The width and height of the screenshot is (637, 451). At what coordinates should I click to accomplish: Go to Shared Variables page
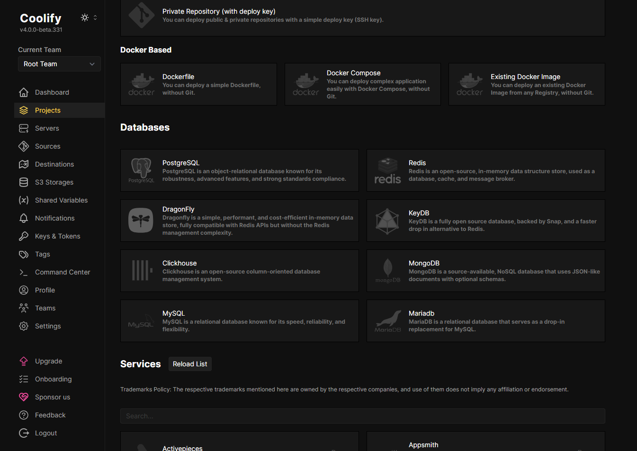pos(61,200)
